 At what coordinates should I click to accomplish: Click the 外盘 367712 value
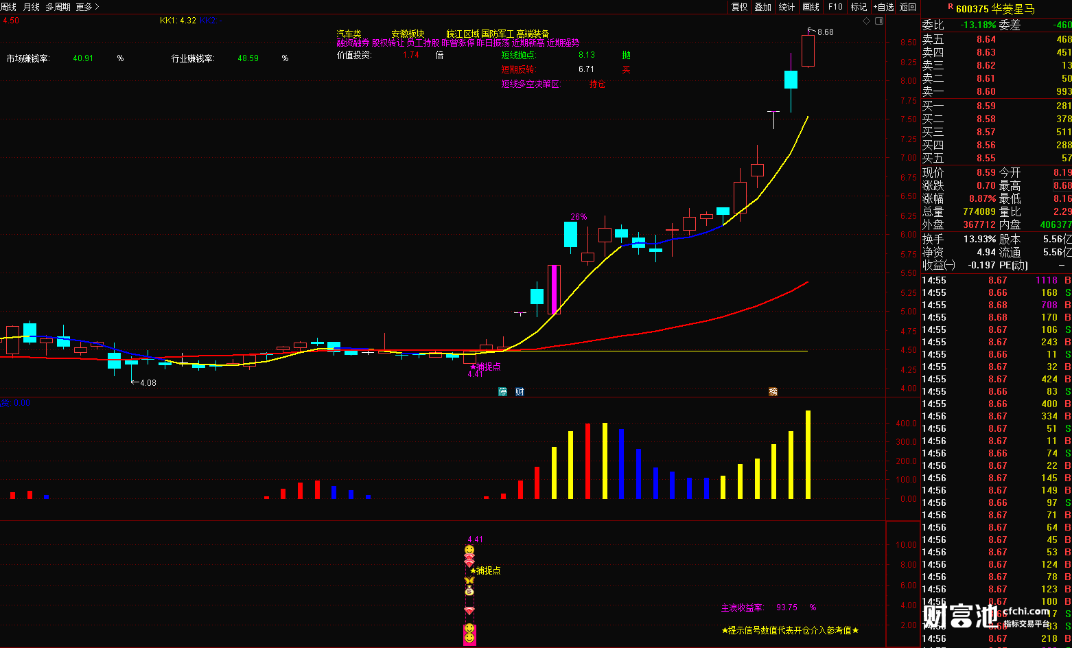pos(979,225)
